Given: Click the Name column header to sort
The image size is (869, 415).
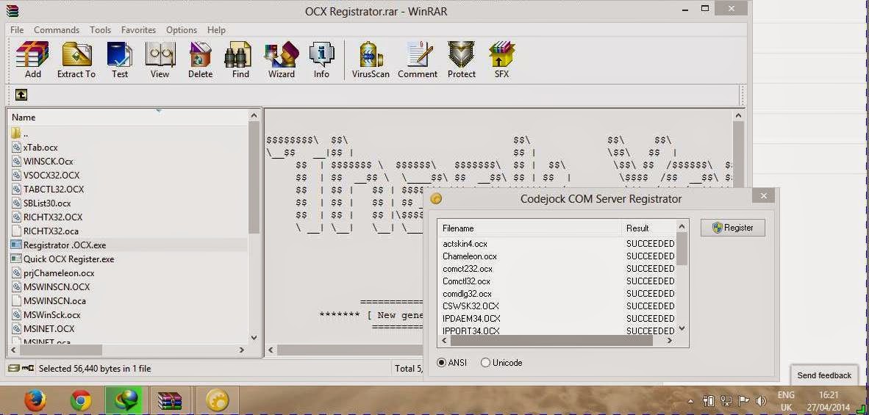Looking at the screenshot, I should click(129, 117).
